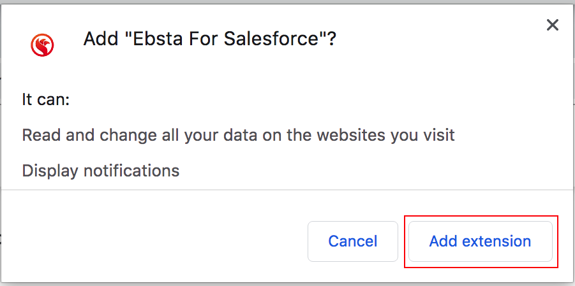575x286 pixels.
Task: Click the red Ebsta bird logo
Action: (43, 45)
